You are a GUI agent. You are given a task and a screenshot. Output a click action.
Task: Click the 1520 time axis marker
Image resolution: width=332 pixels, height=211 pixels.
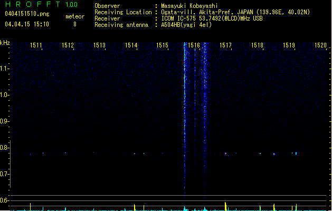(320, 45)
